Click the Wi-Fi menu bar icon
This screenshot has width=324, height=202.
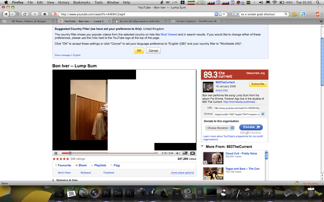[x=274, y=2]
